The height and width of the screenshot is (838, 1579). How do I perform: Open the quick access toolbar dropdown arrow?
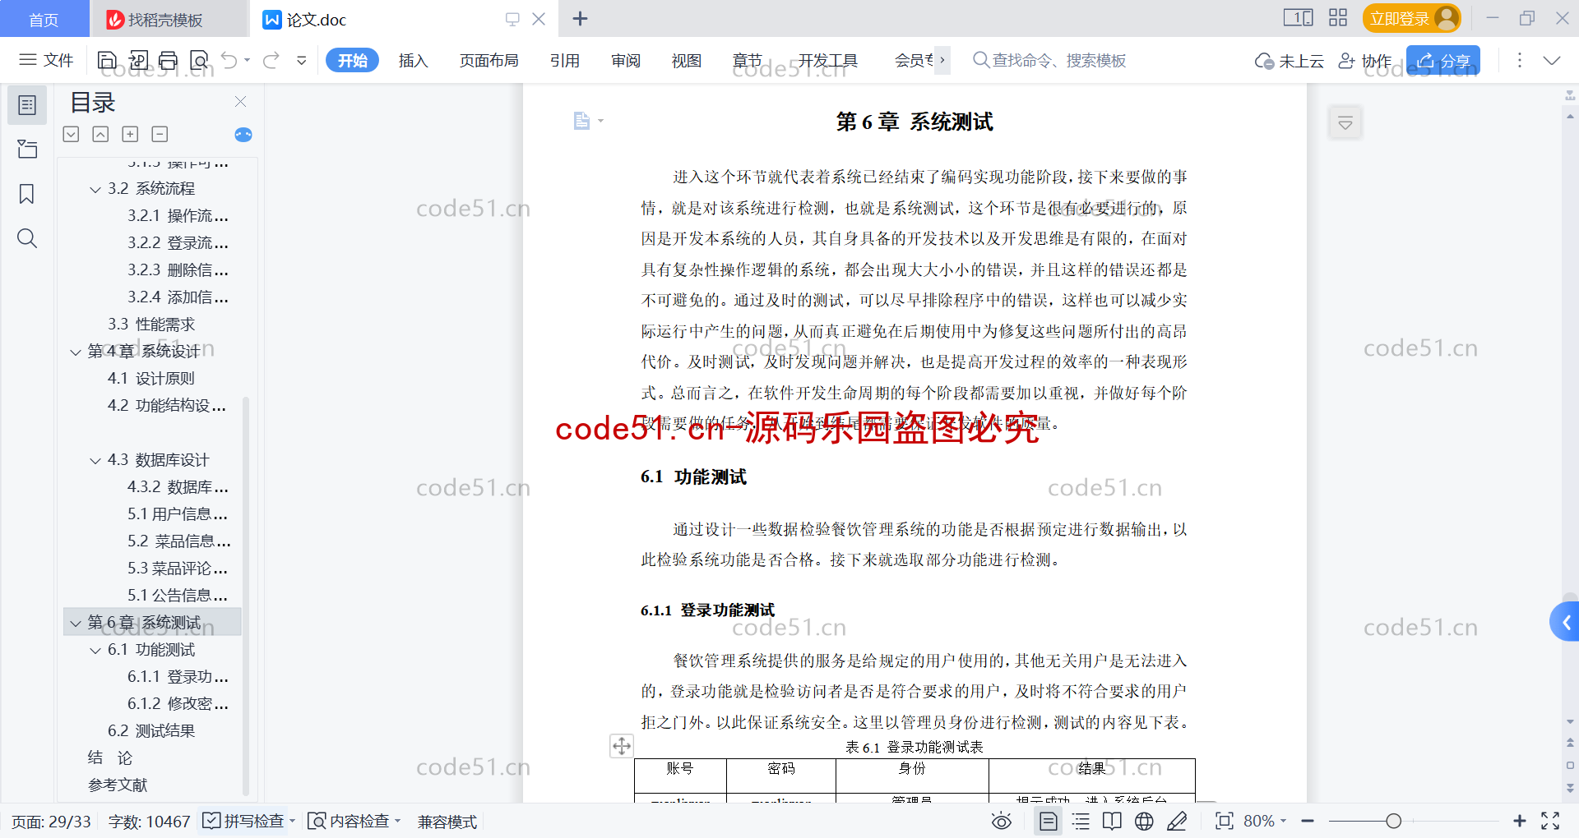point(302,60)
